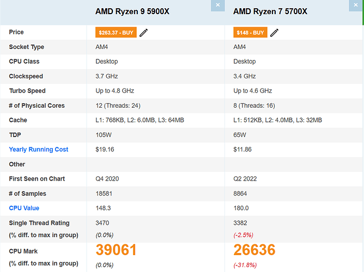Click first seen value Q2 2022

coord(245,179)
